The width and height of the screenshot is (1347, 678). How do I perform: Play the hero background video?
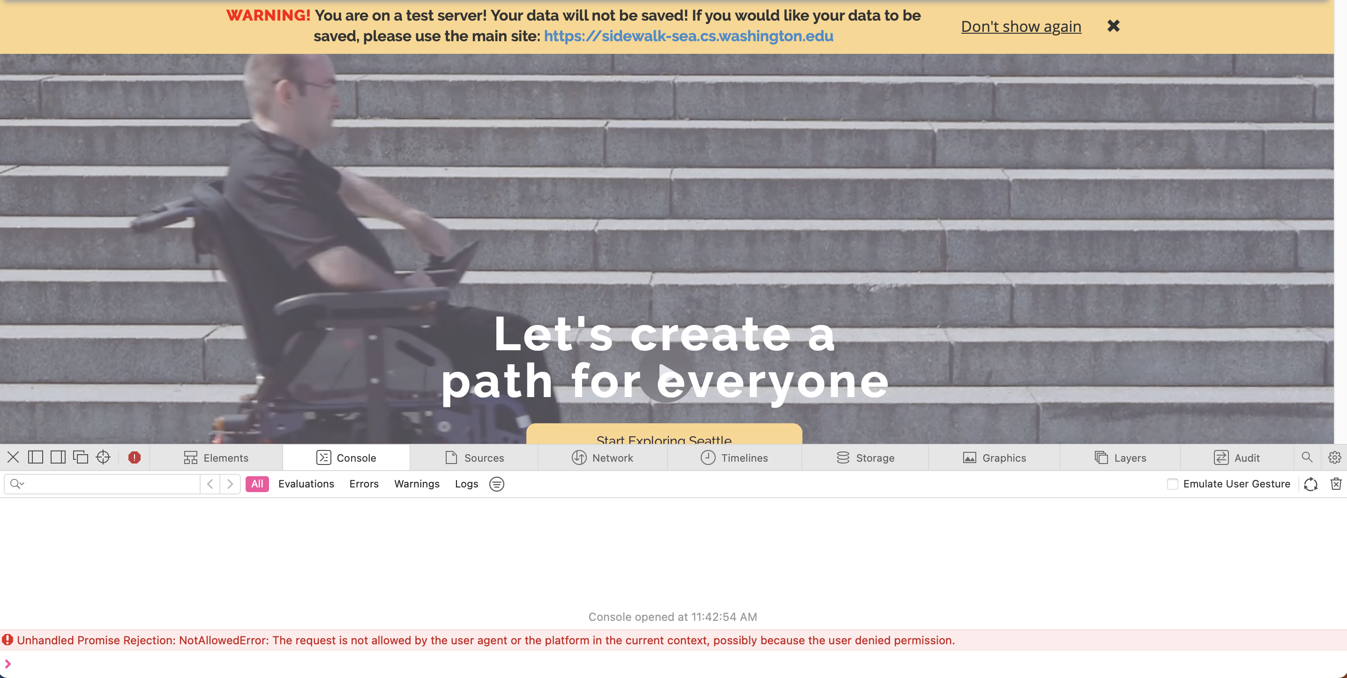click(666, 374)
